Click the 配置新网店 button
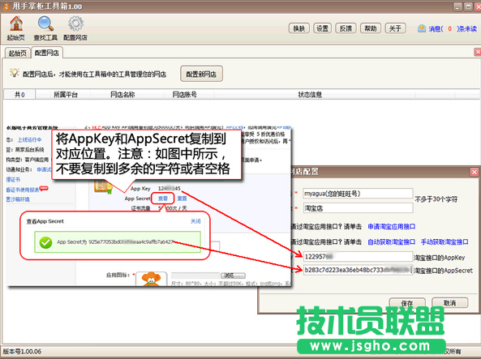 pos(201,74)
